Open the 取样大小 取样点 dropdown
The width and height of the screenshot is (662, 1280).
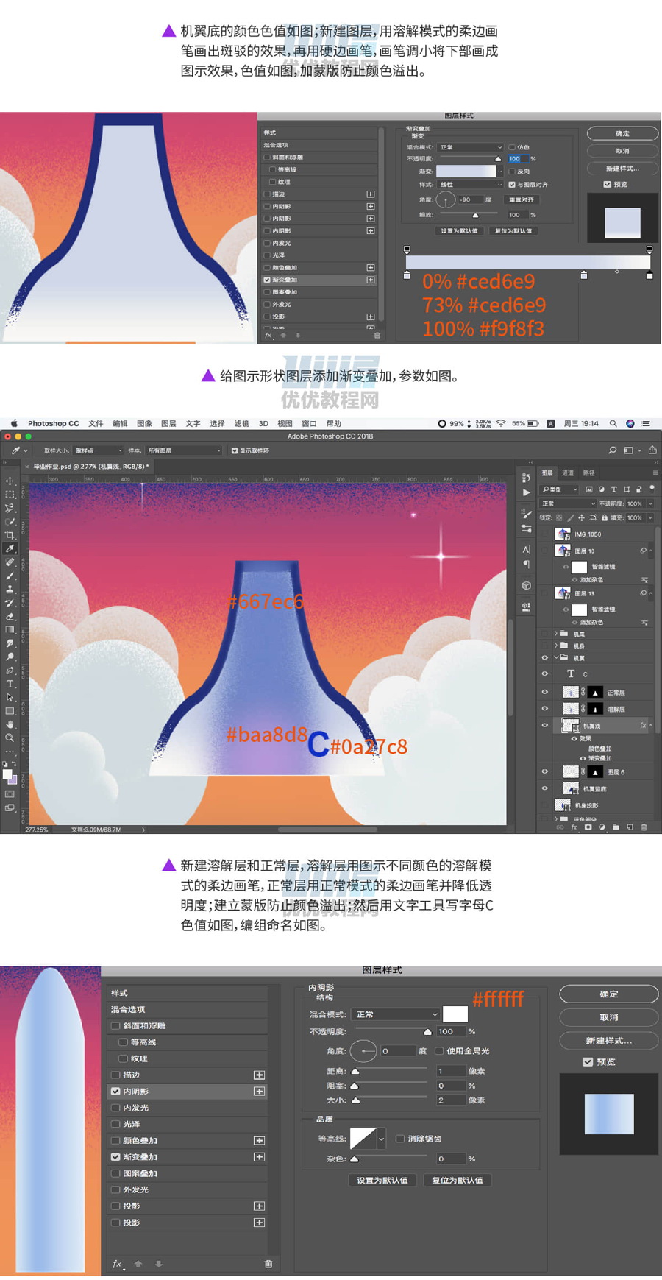(99, 450)
